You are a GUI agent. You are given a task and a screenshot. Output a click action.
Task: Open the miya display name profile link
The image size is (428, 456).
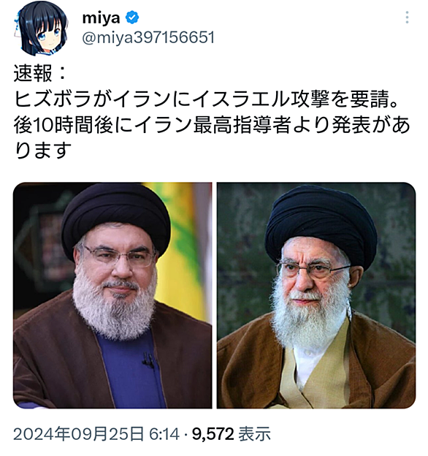(101, 18)
